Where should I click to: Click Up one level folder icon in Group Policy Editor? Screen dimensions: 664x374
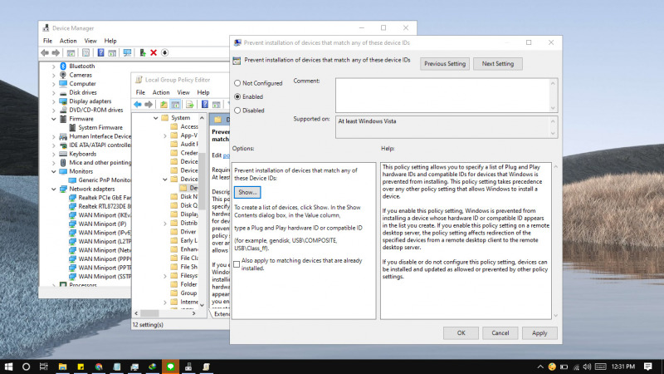164,105
